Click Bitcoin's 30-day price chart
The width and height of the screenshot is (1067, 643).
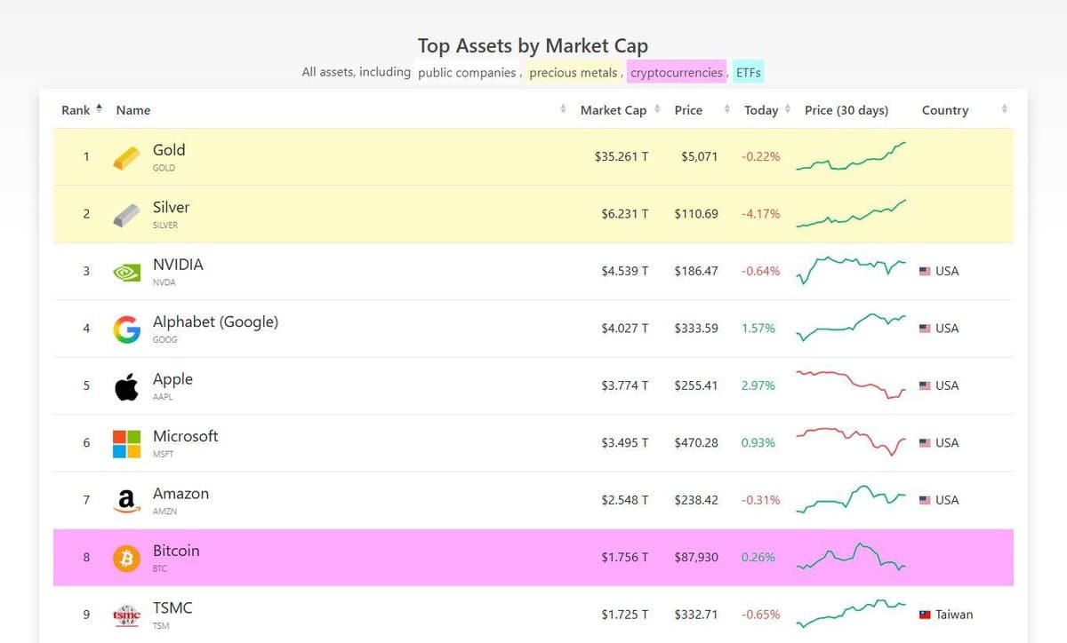point(851,557)
